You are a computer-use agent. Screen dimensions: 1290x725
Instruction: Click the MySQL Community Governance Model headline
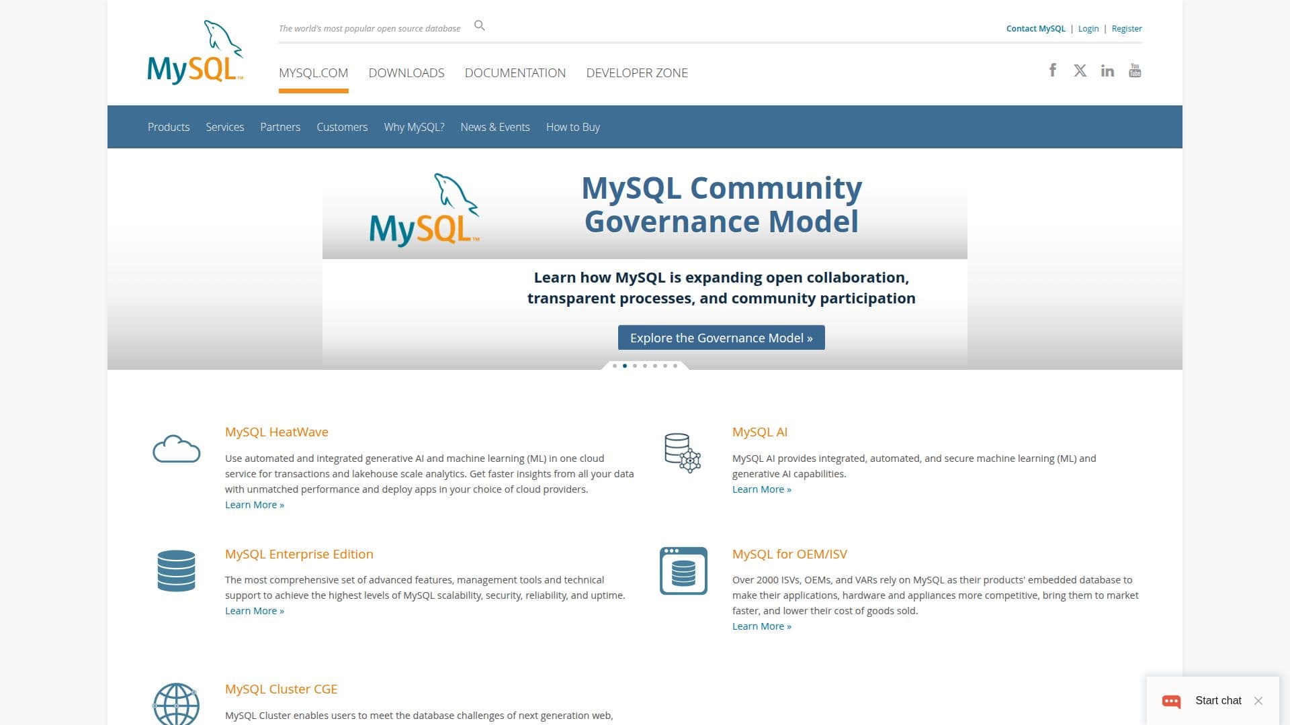(x=722, y=205)
